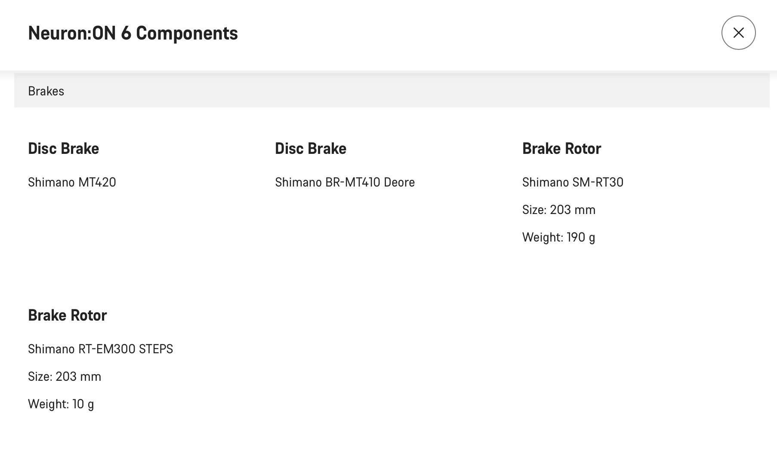Click the Brake Rotor heading above RT-EM300
777x462 pixels.
point(68,315)
